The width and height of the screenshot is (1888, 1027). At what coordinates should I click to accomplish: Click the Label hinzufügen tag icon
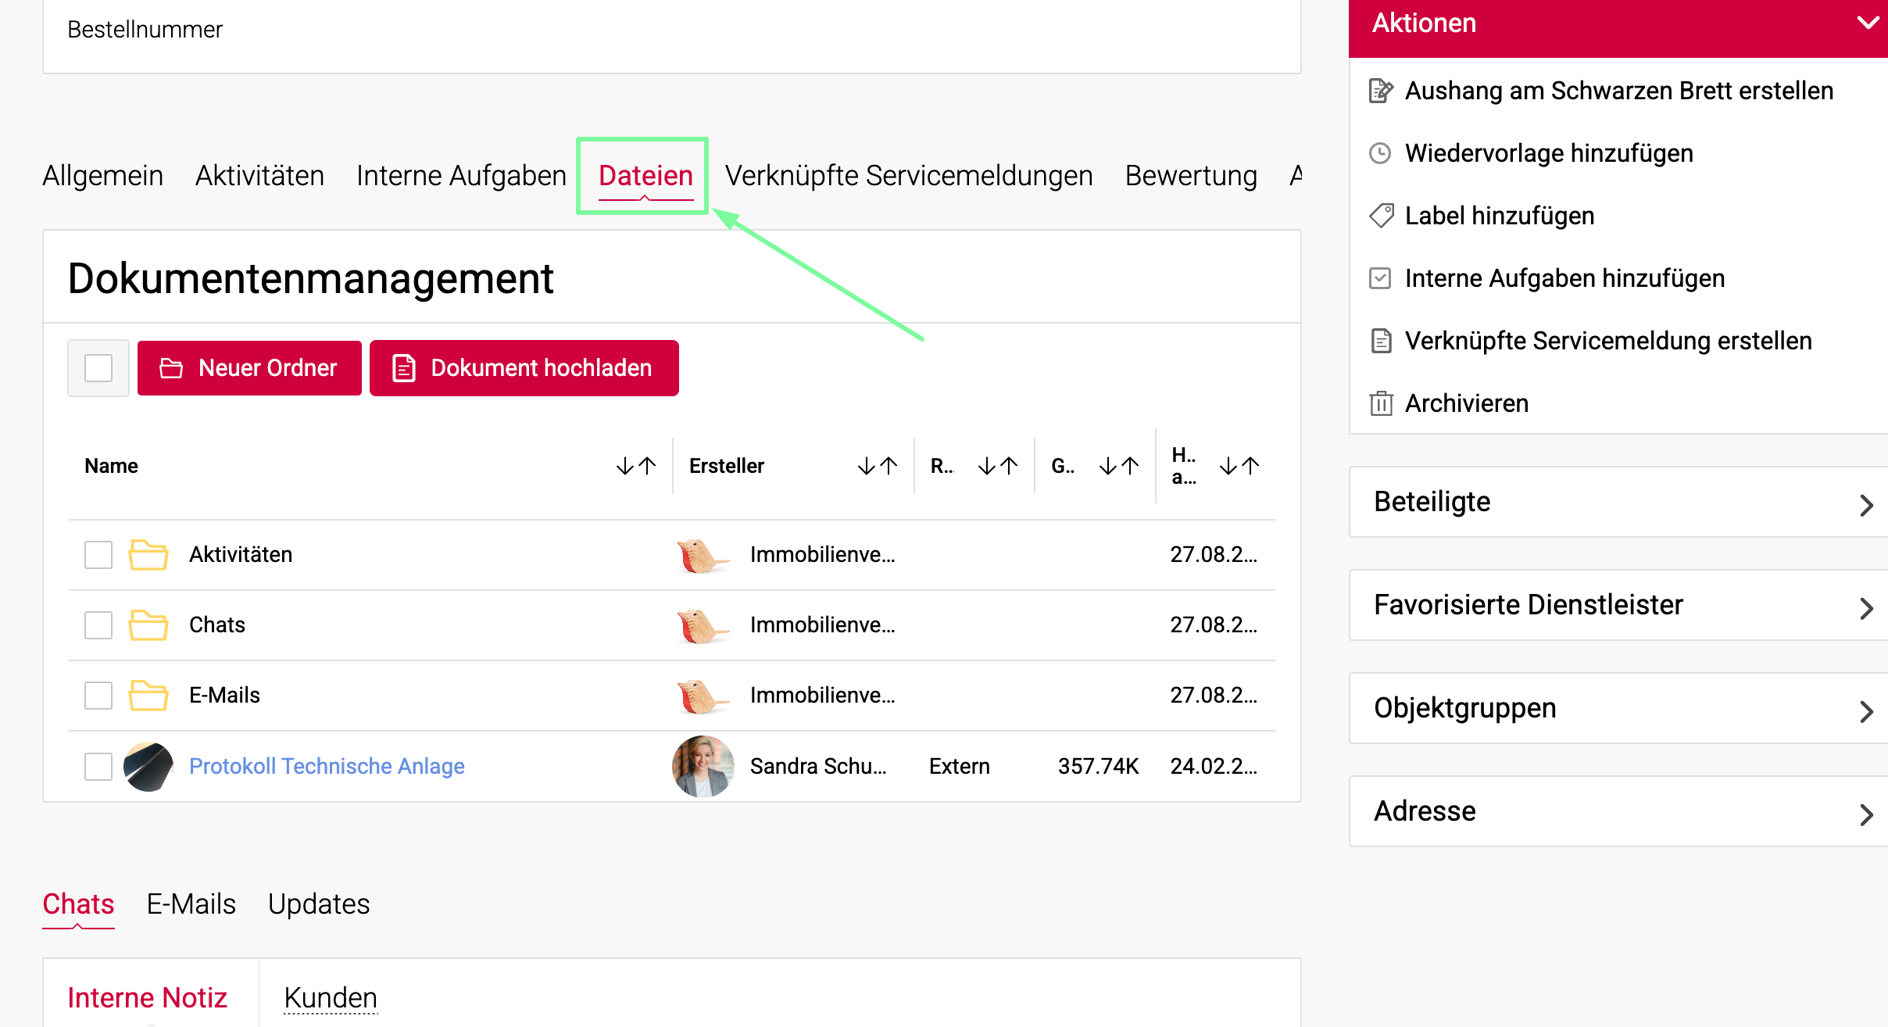tap(1381, 216)
